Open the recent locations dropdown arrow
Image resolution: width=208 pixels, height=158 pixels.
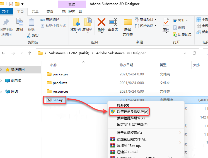point(21,53)
